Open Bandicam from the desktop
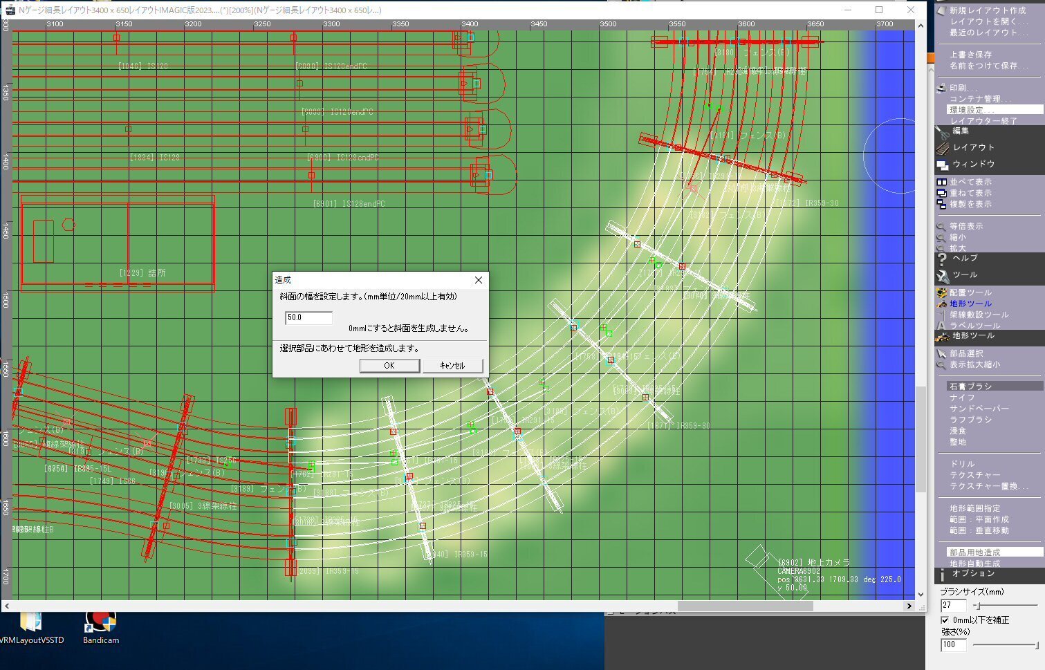This screenshot has height=670, width=1045. coord(100,625)
